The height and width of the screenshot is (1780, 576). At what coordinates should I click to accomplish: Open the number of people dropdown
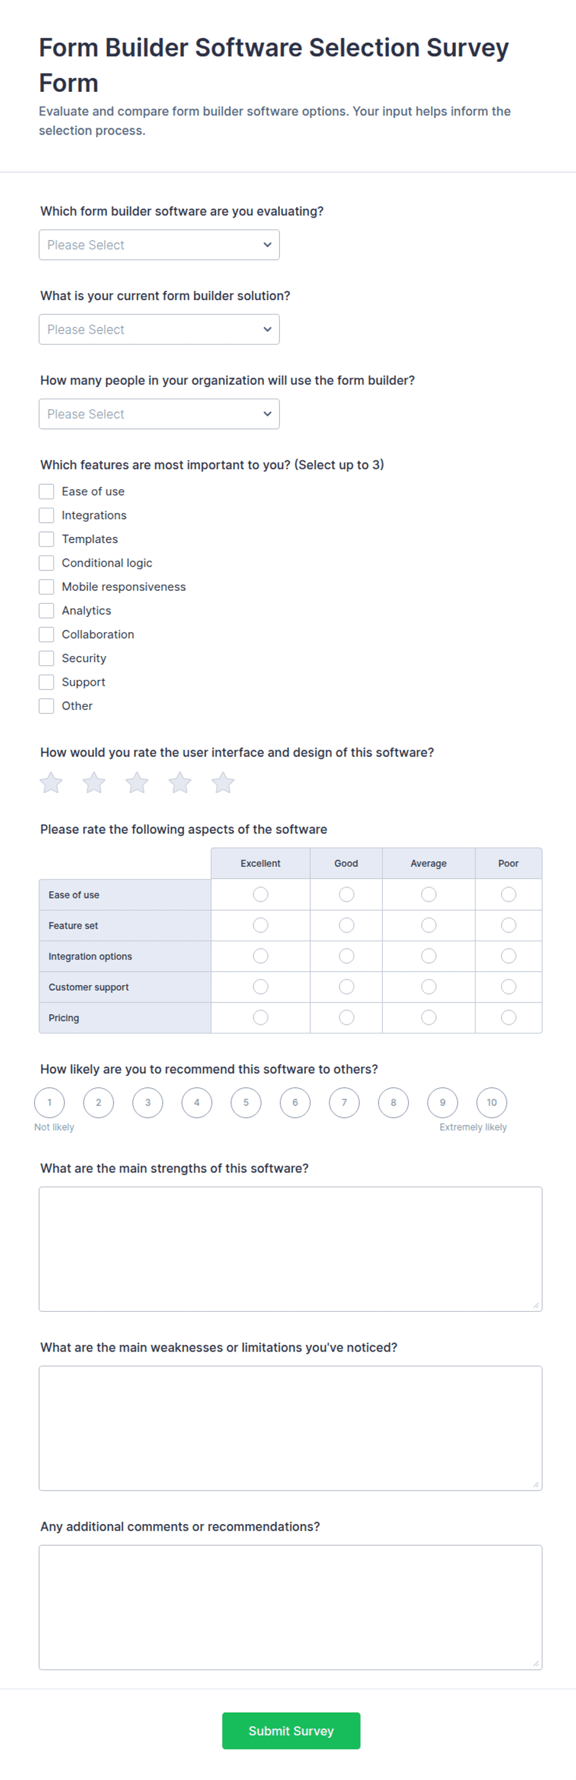tap(159, 414)
